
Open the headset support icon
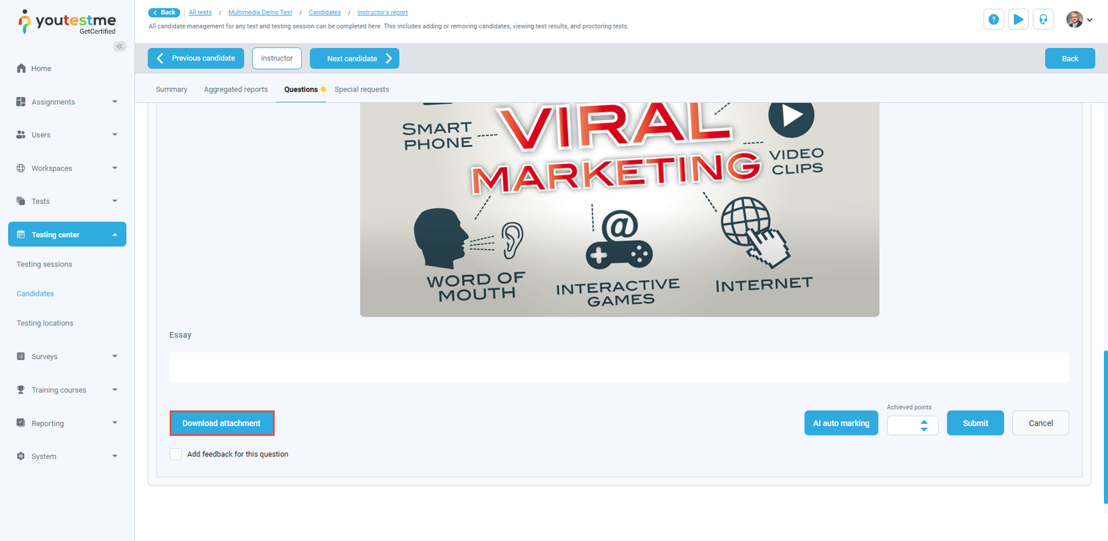point(1043,19)
